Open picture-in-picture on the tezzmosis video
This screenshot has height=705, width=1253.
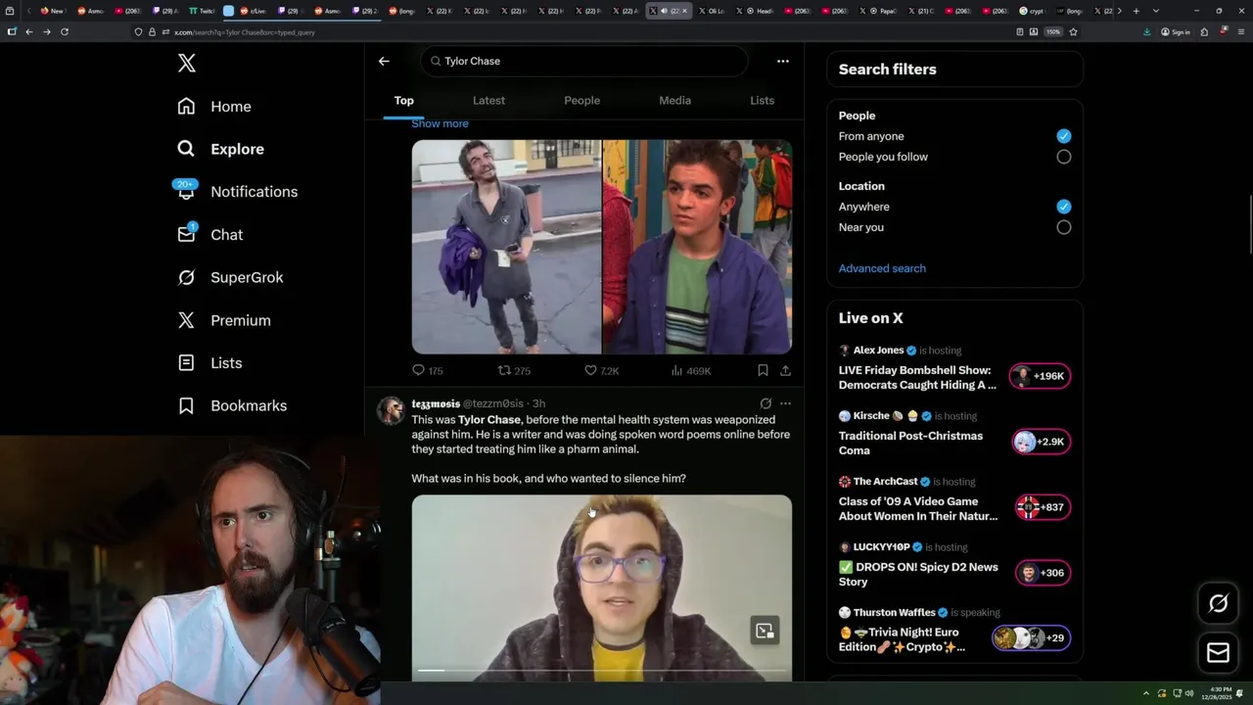(x=765, y=631)
